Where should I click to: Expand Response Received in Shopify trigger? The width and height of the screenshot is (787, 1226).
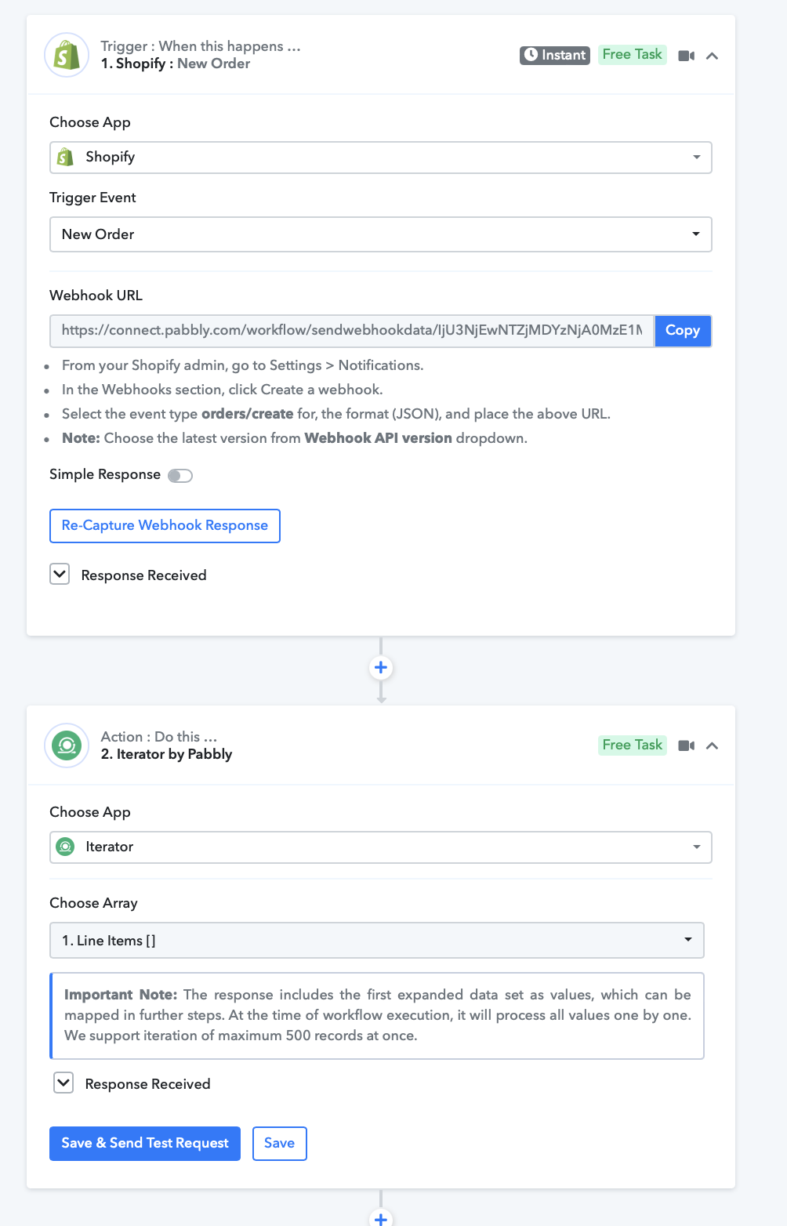(60, 574)
